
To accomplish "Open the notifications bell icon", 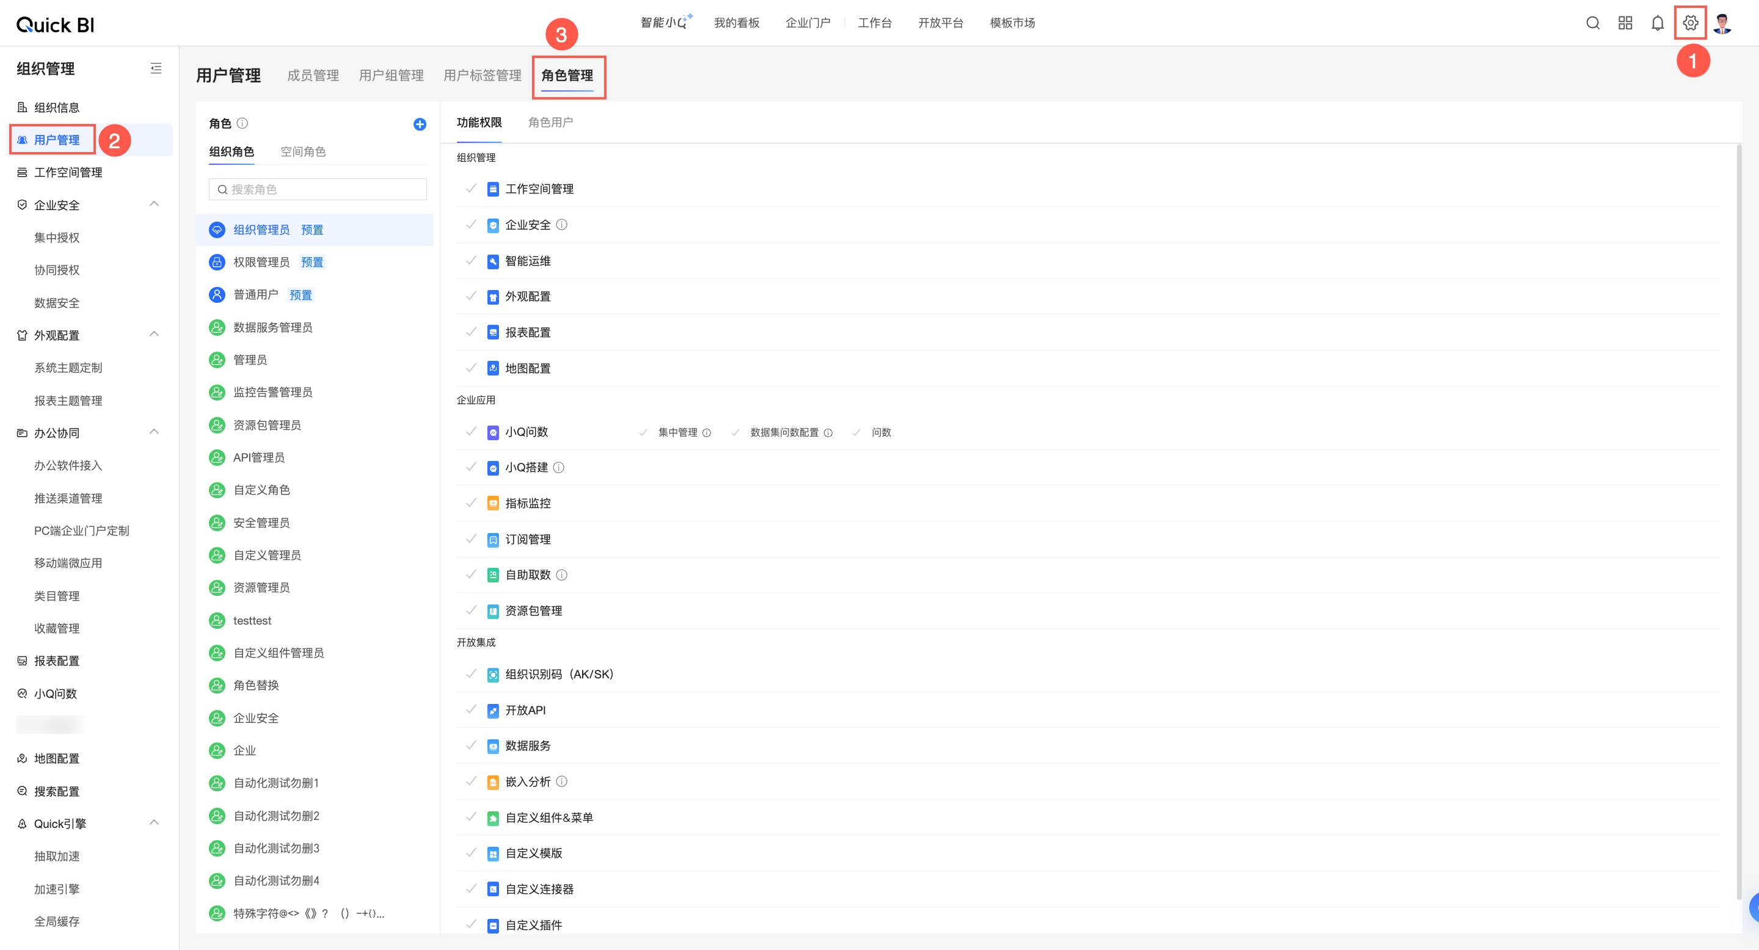I will (x=1657, y=23).
